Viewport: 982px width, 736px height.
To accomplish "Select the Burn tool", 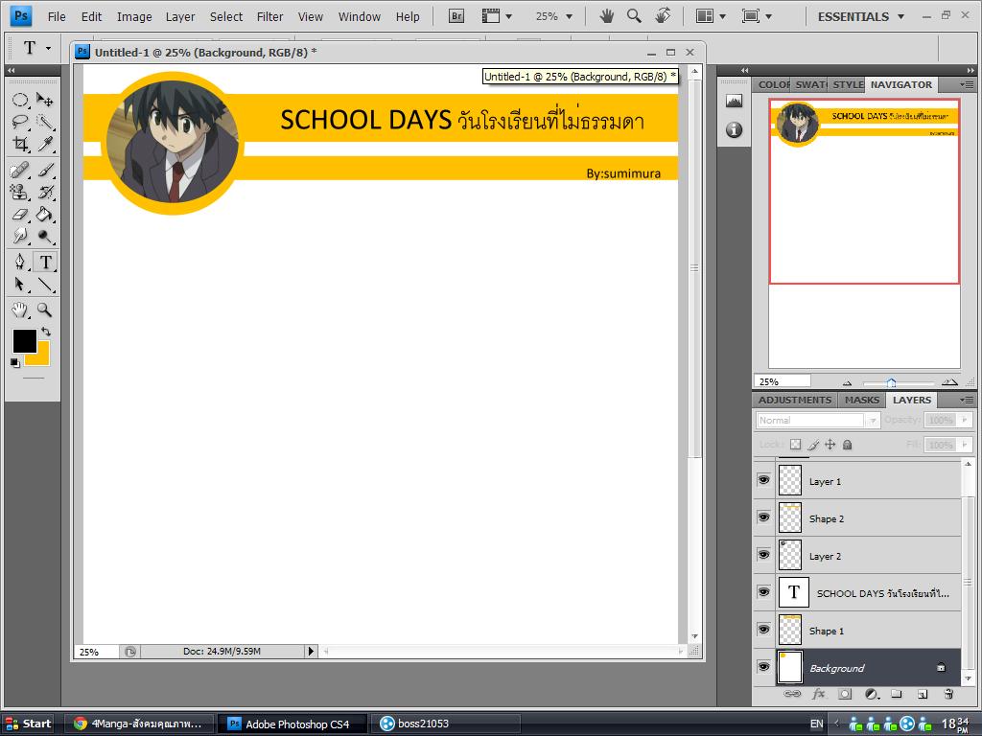I will (x=44, y=236).
